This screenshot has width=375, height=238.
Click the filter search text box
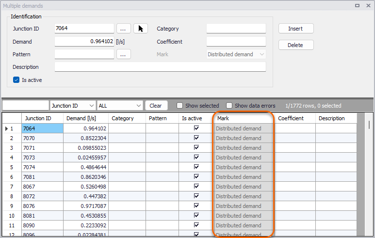[26, 106]
